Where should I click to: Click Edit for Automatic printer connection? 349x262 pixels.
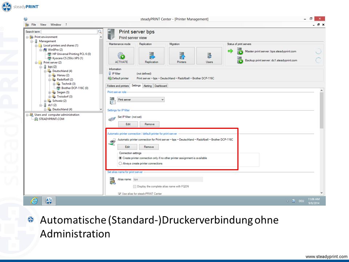[x=127, y=147]
